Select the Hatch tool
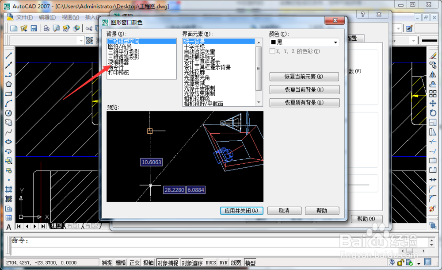Image resolution: width=442 pixels, height=270 pixels. [x=9, y=189]
